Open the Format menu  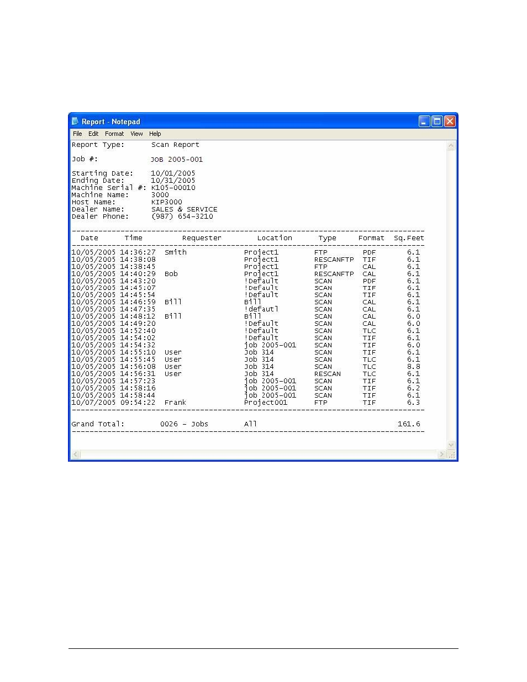pyautogui.click(x=114, y=134)
